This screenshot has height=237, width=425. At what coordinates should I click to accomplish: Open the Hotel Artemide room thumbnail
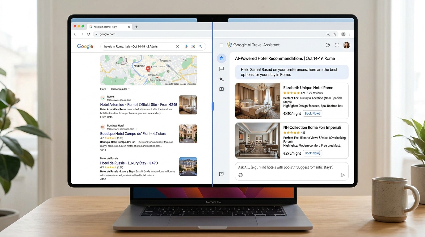point(188,105)
